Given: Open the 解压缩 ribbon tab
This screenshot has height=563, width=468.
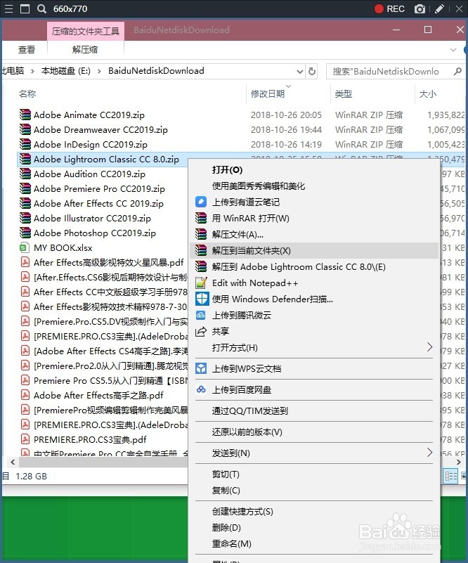Looking at the screenshot, I should click(x=85, y=49).
